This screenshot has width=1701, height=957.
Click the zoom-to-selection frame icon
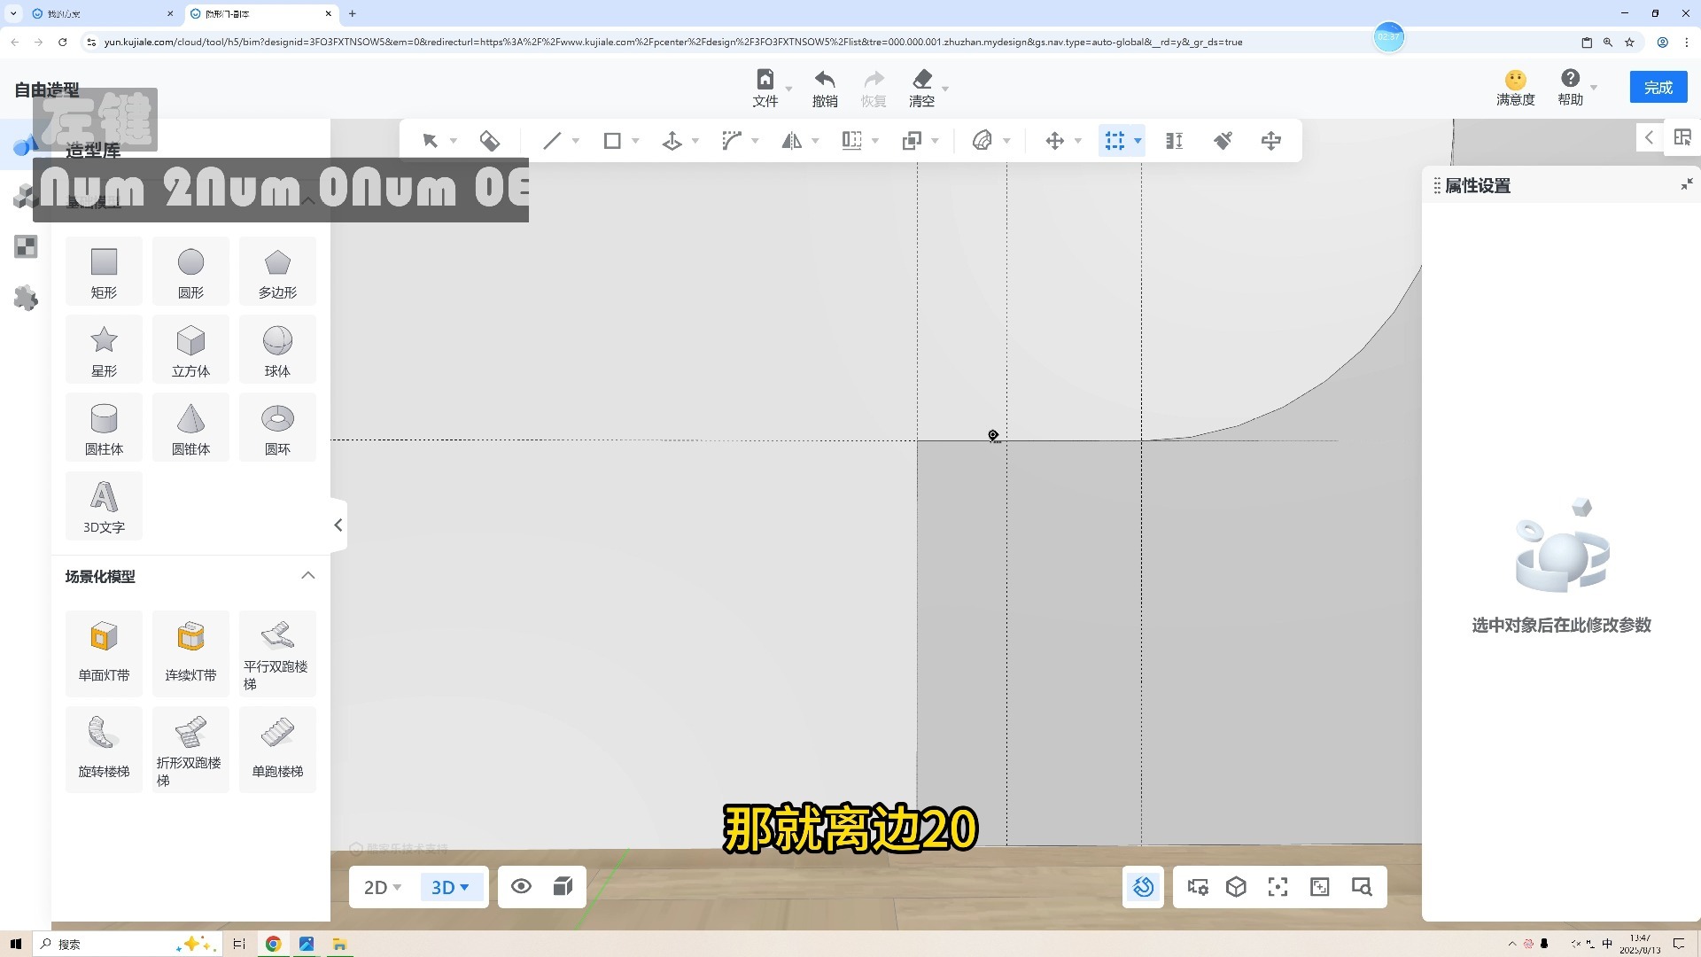(1319, 886)
